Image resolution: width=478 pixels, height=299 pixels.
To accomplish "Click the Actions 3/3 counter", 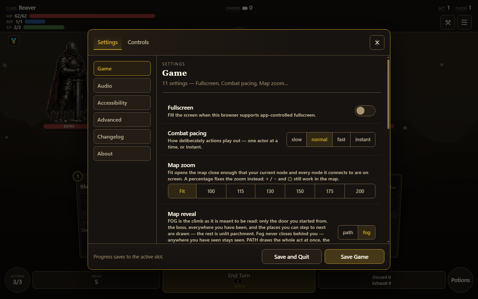I will point(17,280).
